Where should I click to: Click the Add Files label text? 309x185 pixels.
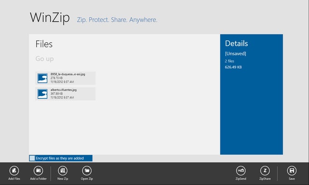point(14,179)
